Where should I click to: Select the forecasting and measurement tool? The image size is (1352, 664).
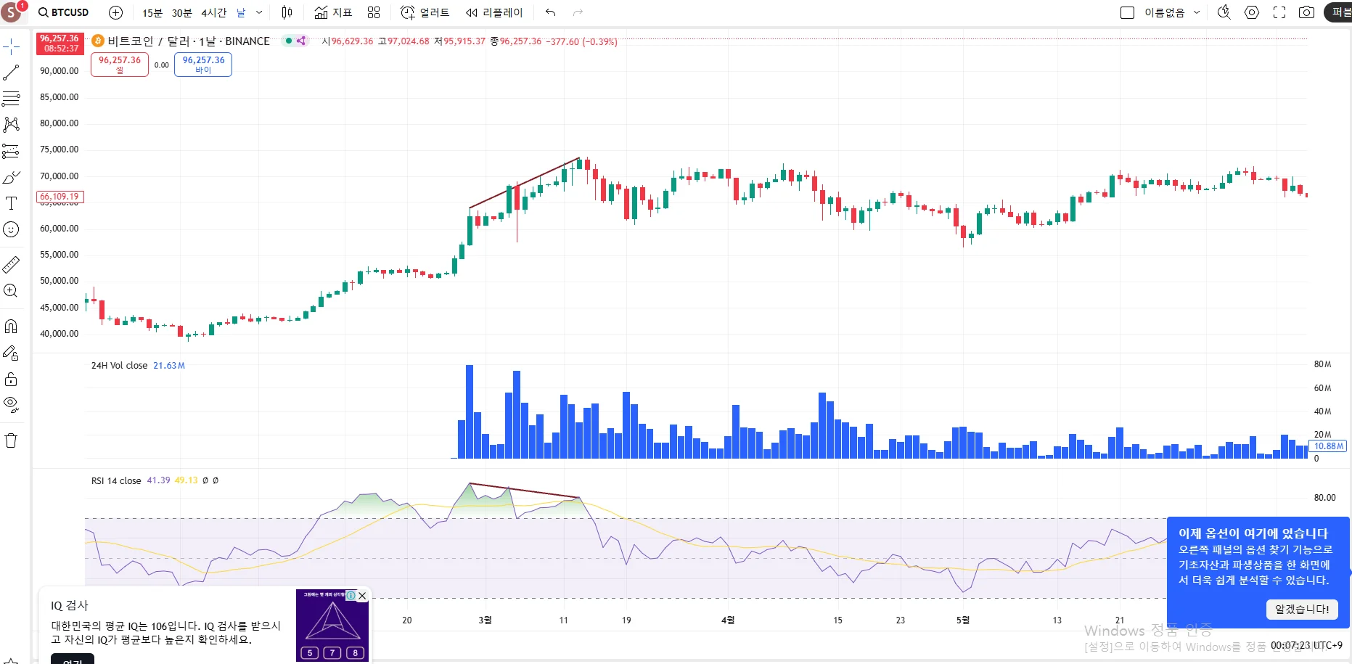click(12, 151)
